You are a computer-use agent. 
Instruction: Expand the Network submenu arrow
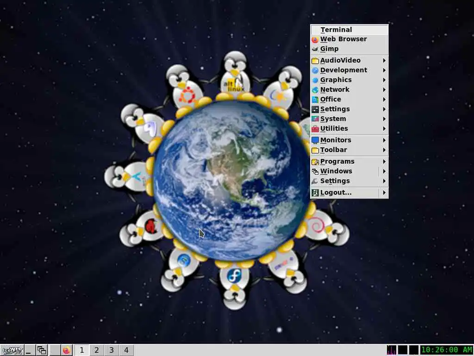pos(384,89)
